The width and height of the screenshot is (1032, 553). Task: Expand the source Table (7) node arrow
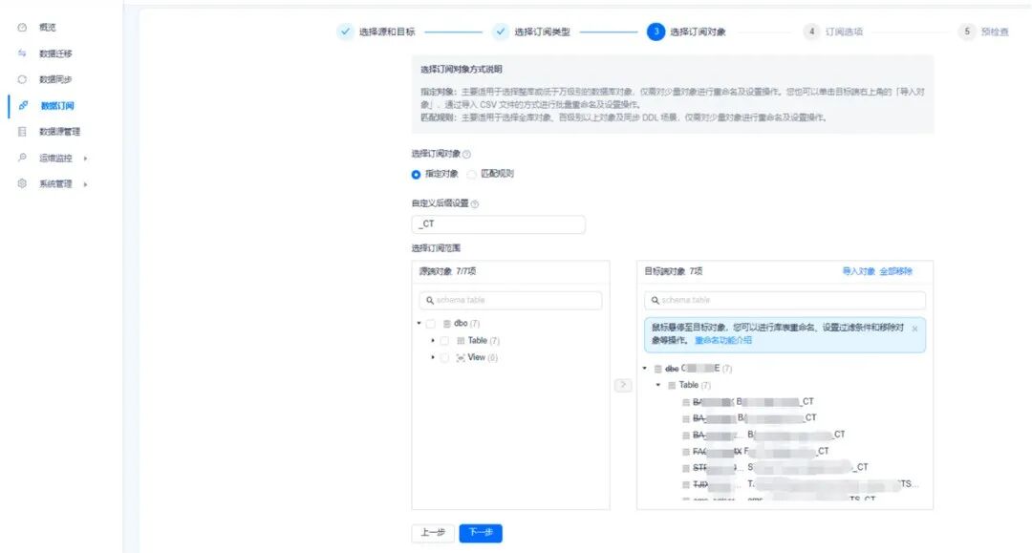433,341
